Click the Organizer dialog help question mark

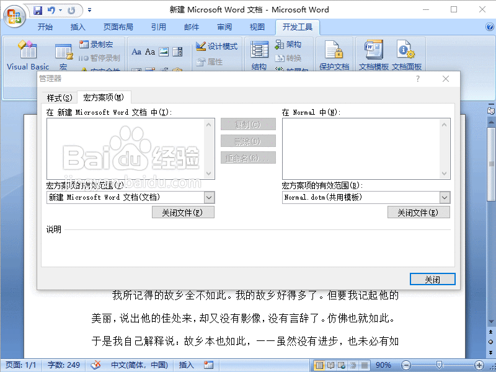(418, 79)
